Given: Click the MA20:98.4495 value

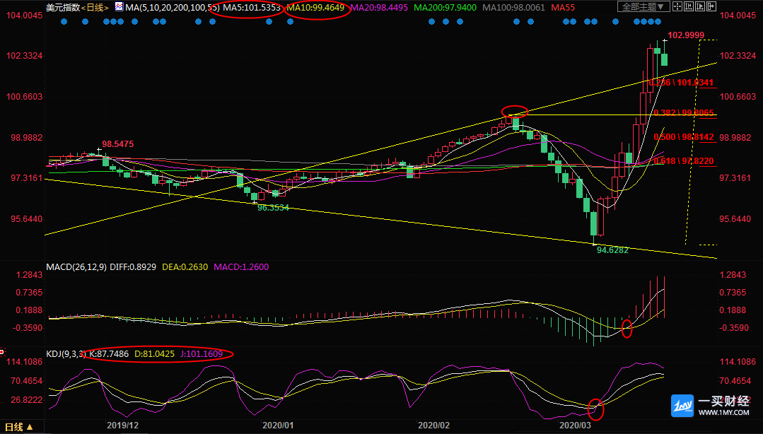Looking at the screenshot, I should pos(379,7).
